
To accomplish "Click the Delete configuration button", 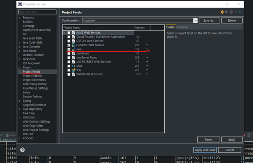I will coord(232,21).
